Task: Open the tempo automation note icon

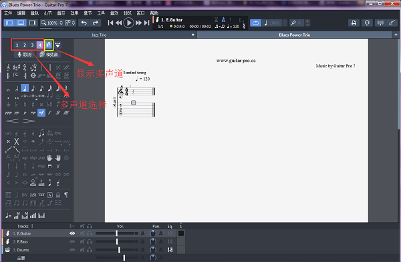Action: point(8,215)
